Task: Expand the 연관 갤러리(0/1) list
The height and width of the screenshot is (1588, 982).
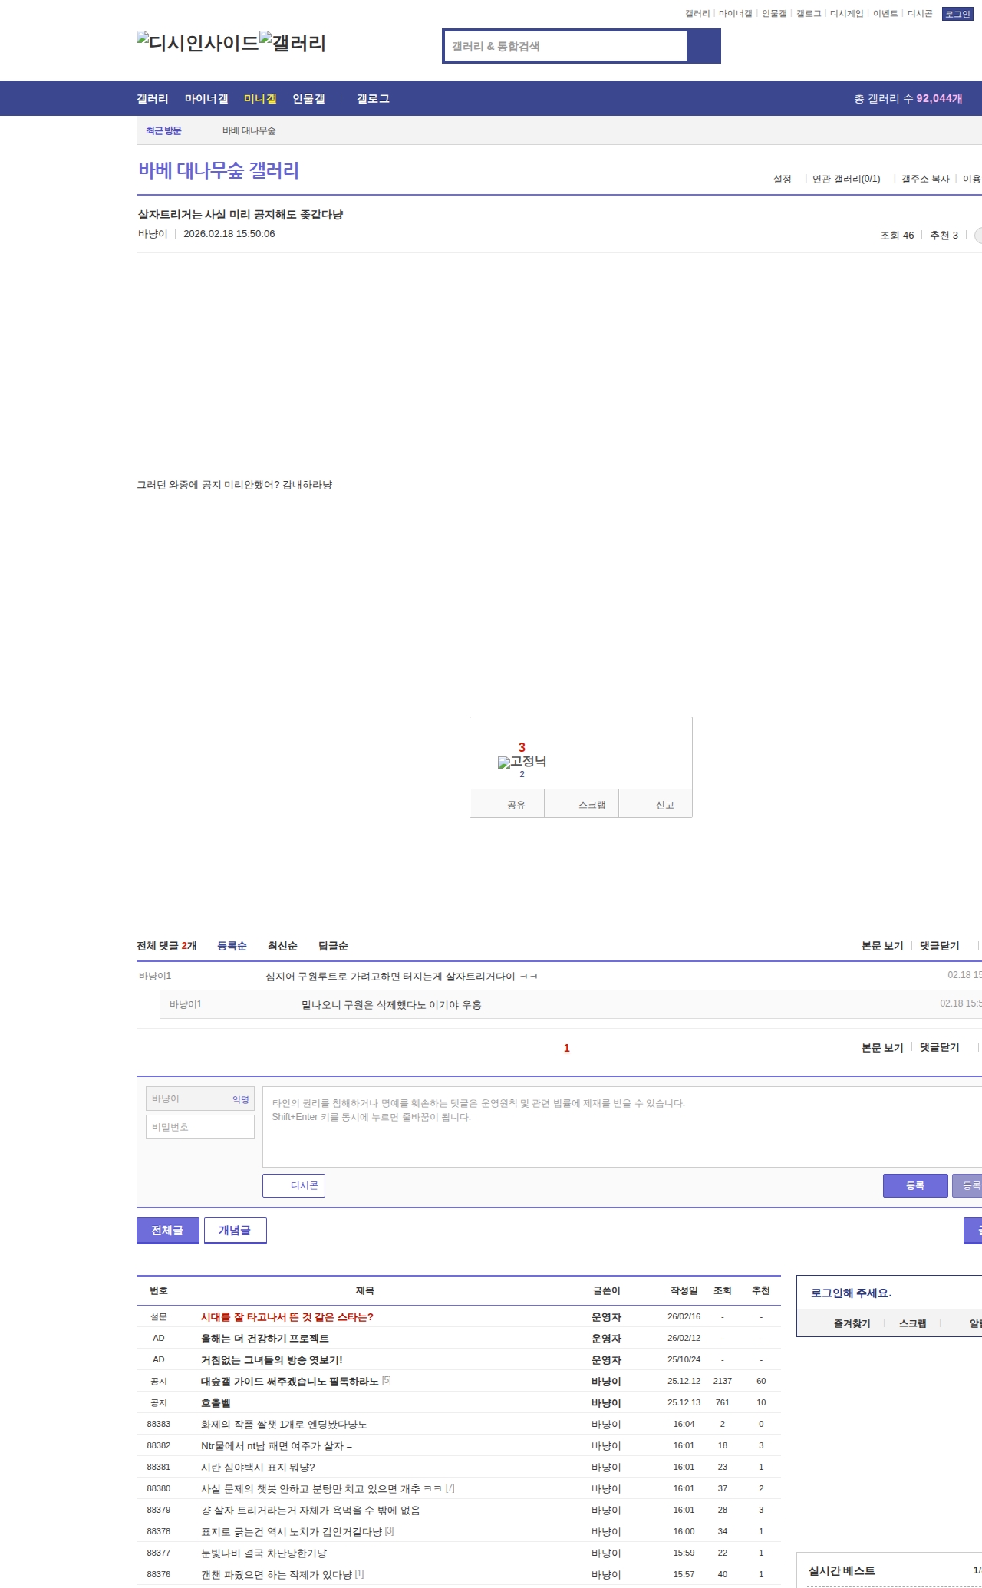Action: click(846, 179)
